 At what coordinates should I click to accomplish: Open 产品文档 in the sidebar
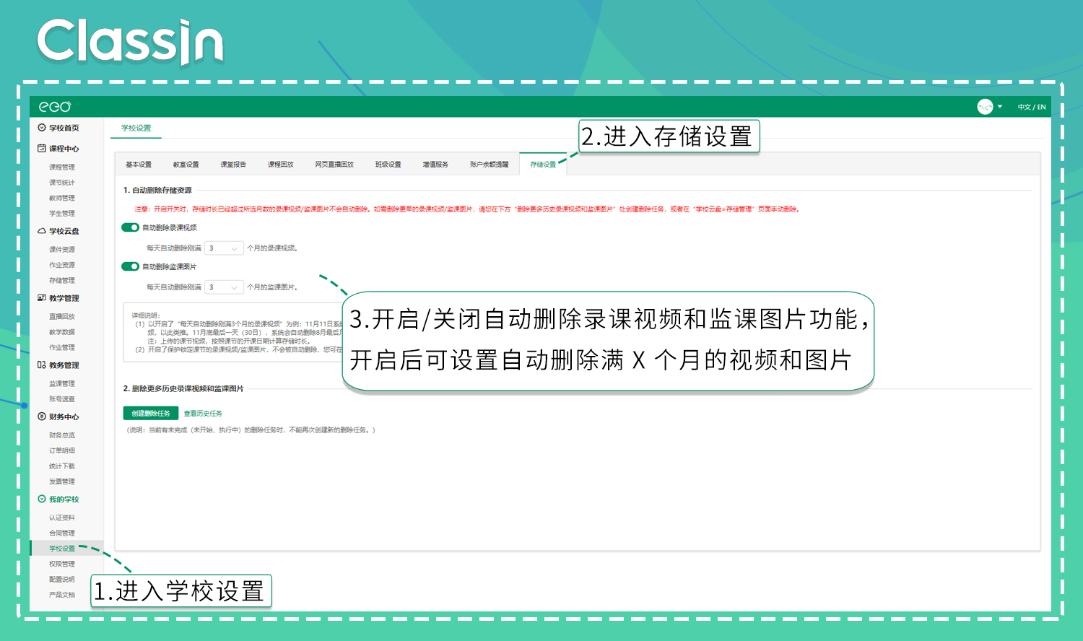point(62,595)
